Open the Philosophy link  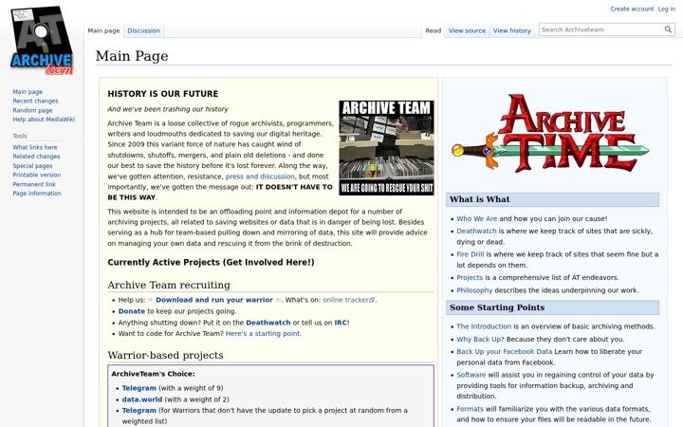(x=474, y=290)
